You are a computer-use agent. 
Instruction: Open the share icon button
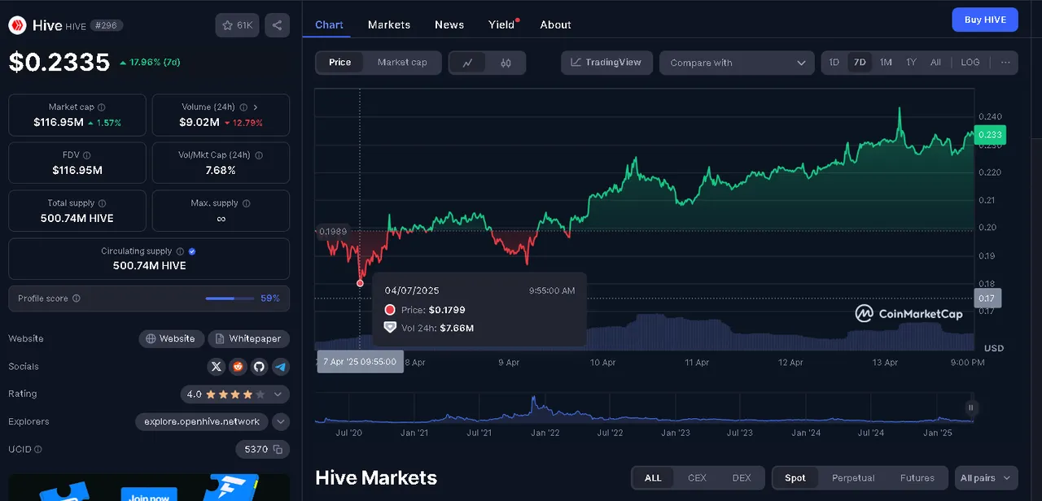click(277, 25)
